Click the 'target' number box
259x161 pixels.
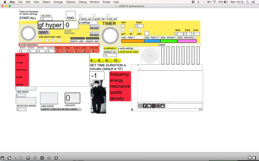pos(139,26)
